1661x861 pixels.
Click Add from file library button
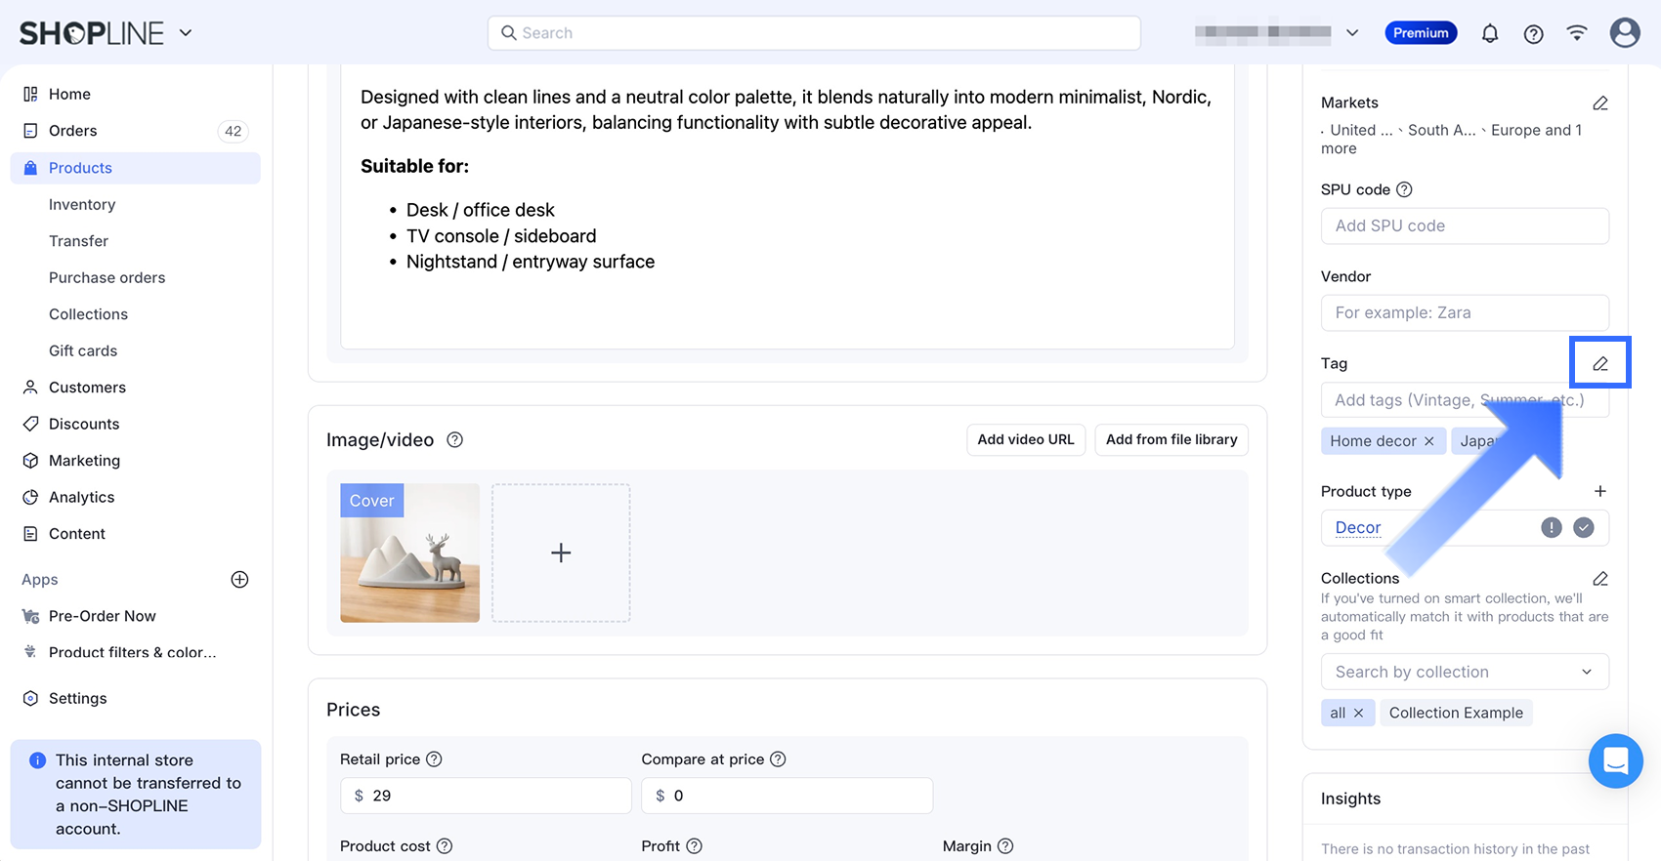click(1171, 439)
